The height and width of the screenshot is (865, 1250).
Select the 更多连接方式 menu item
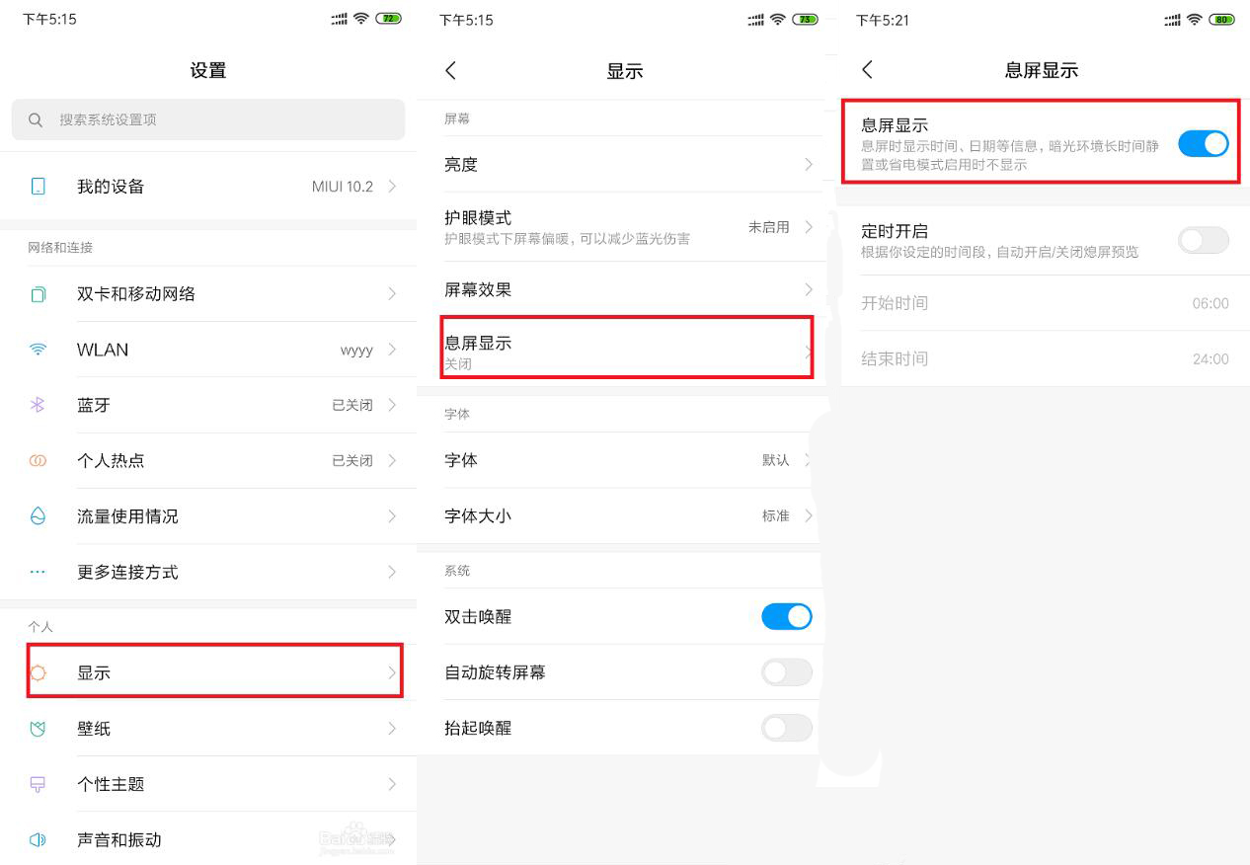(x=207, y=571)
